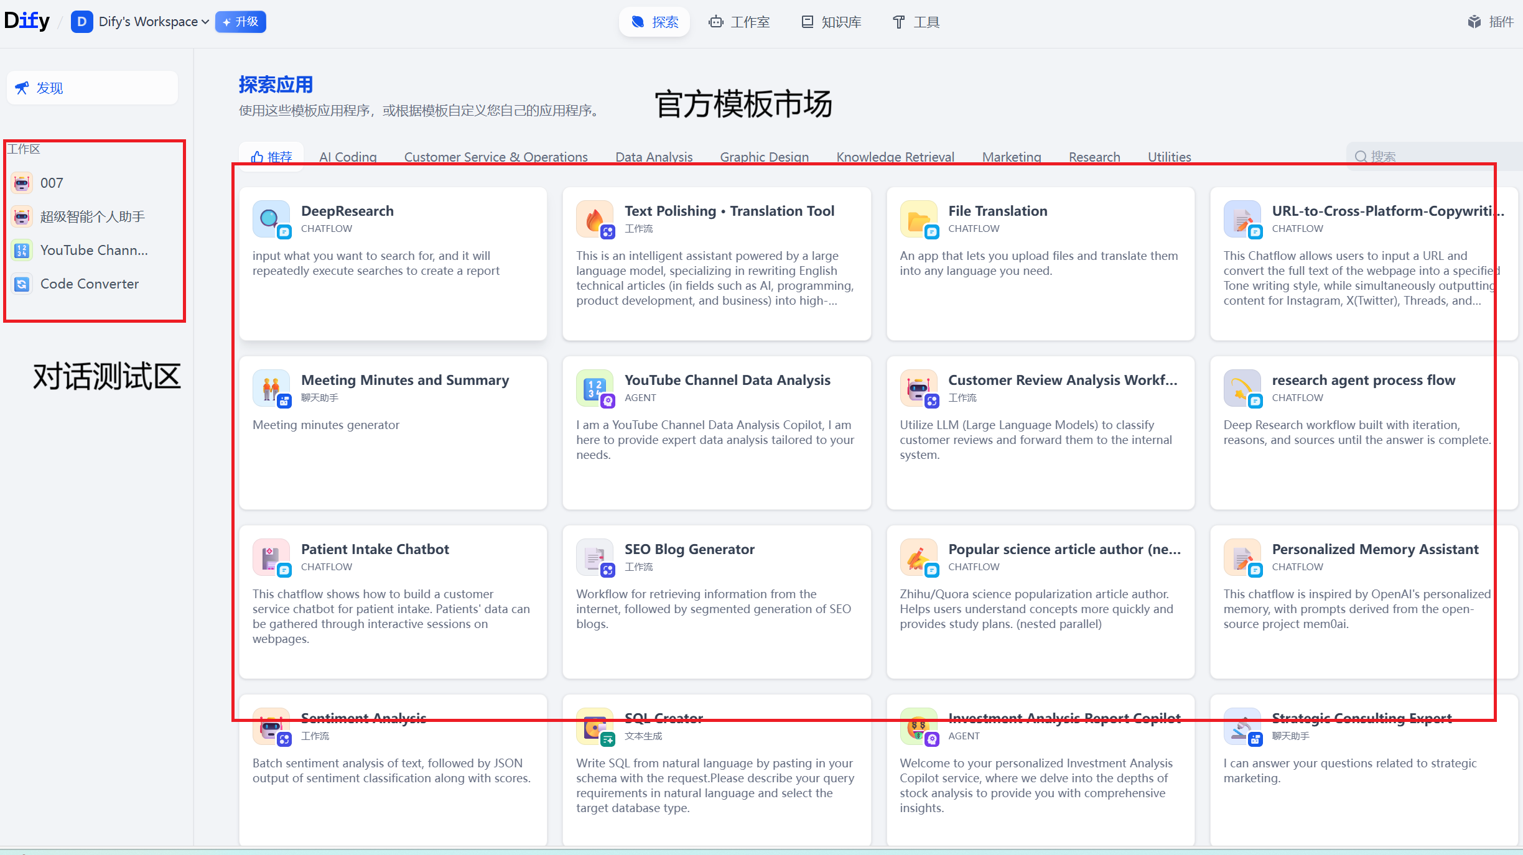
Task: Click the 发现 rocket icon in sidebar
Action: pyautogui.click(x=22, y=88)
